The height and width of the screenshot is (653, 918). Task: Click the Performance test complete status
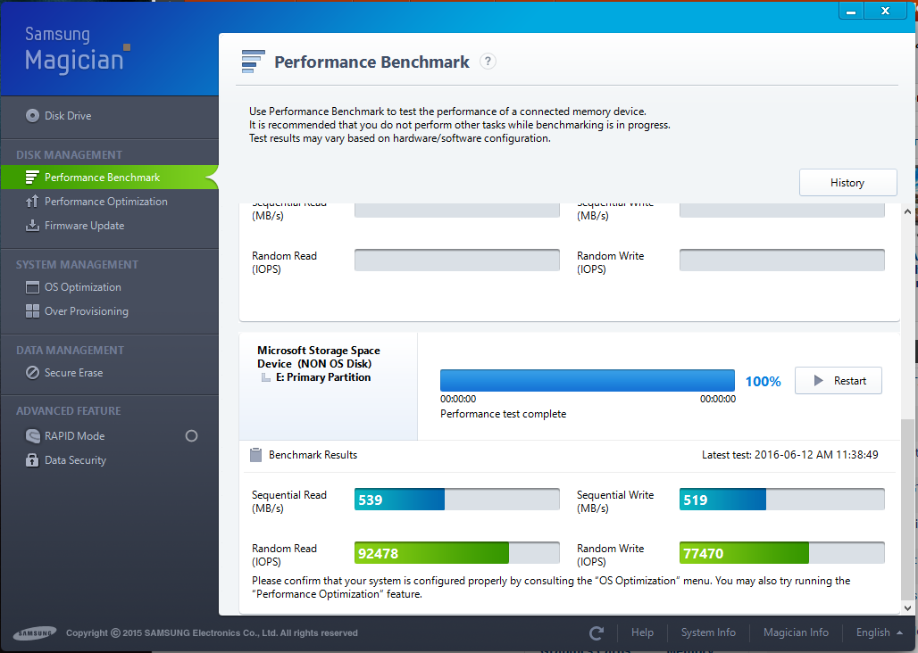[504, 414]
